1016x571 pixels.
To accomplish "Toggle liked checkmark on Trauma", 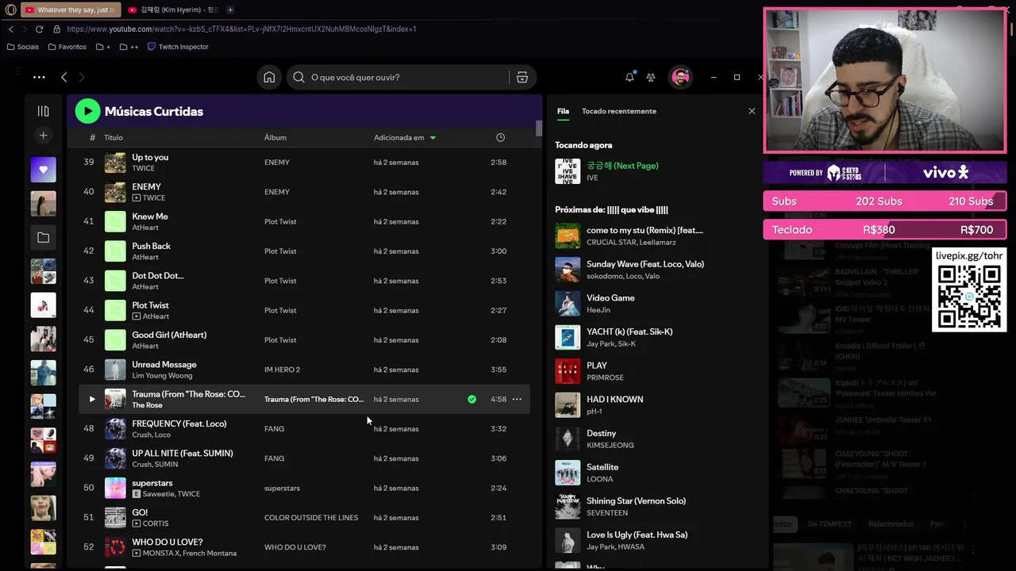I will pos(471,399).
